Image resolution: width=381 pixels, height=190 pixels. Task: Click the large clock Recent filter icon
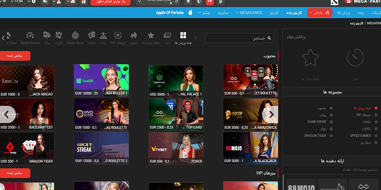pos(355,57)
